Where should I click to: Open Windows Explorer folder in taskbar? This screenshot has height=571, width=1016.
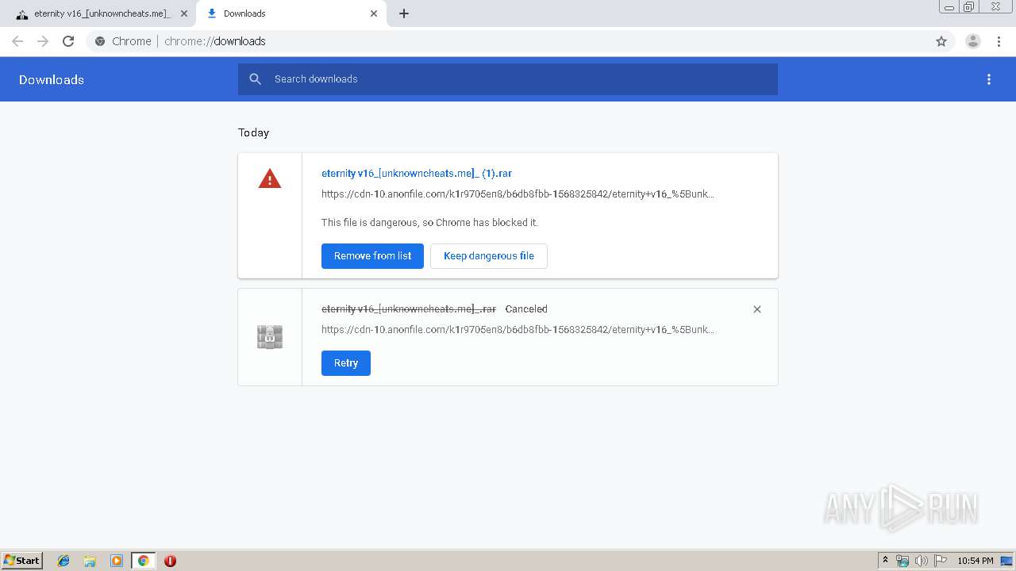[x=90, y=561]
